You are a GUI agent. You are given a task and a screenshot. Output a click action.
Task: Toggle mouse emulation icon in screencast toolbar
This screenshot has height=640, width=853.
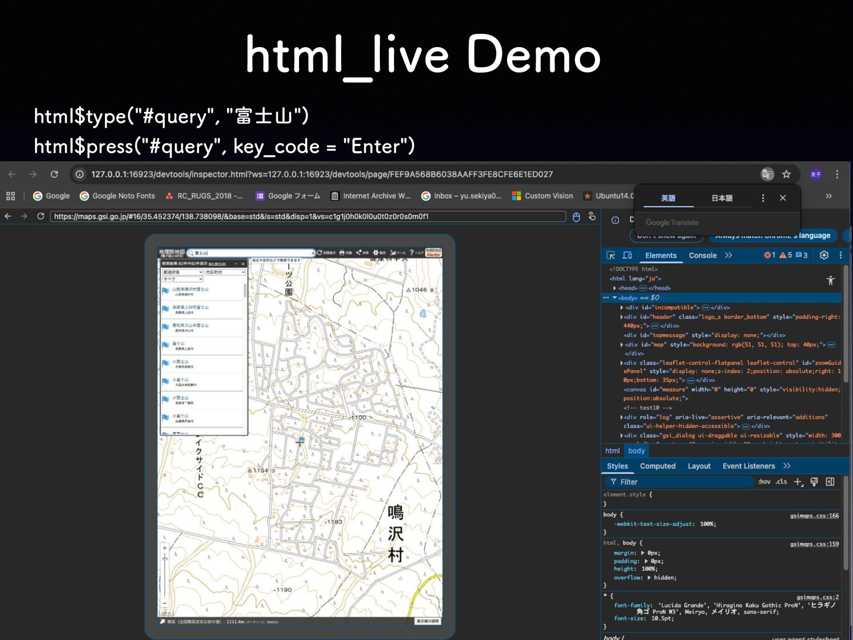click(x=576, y=217)
